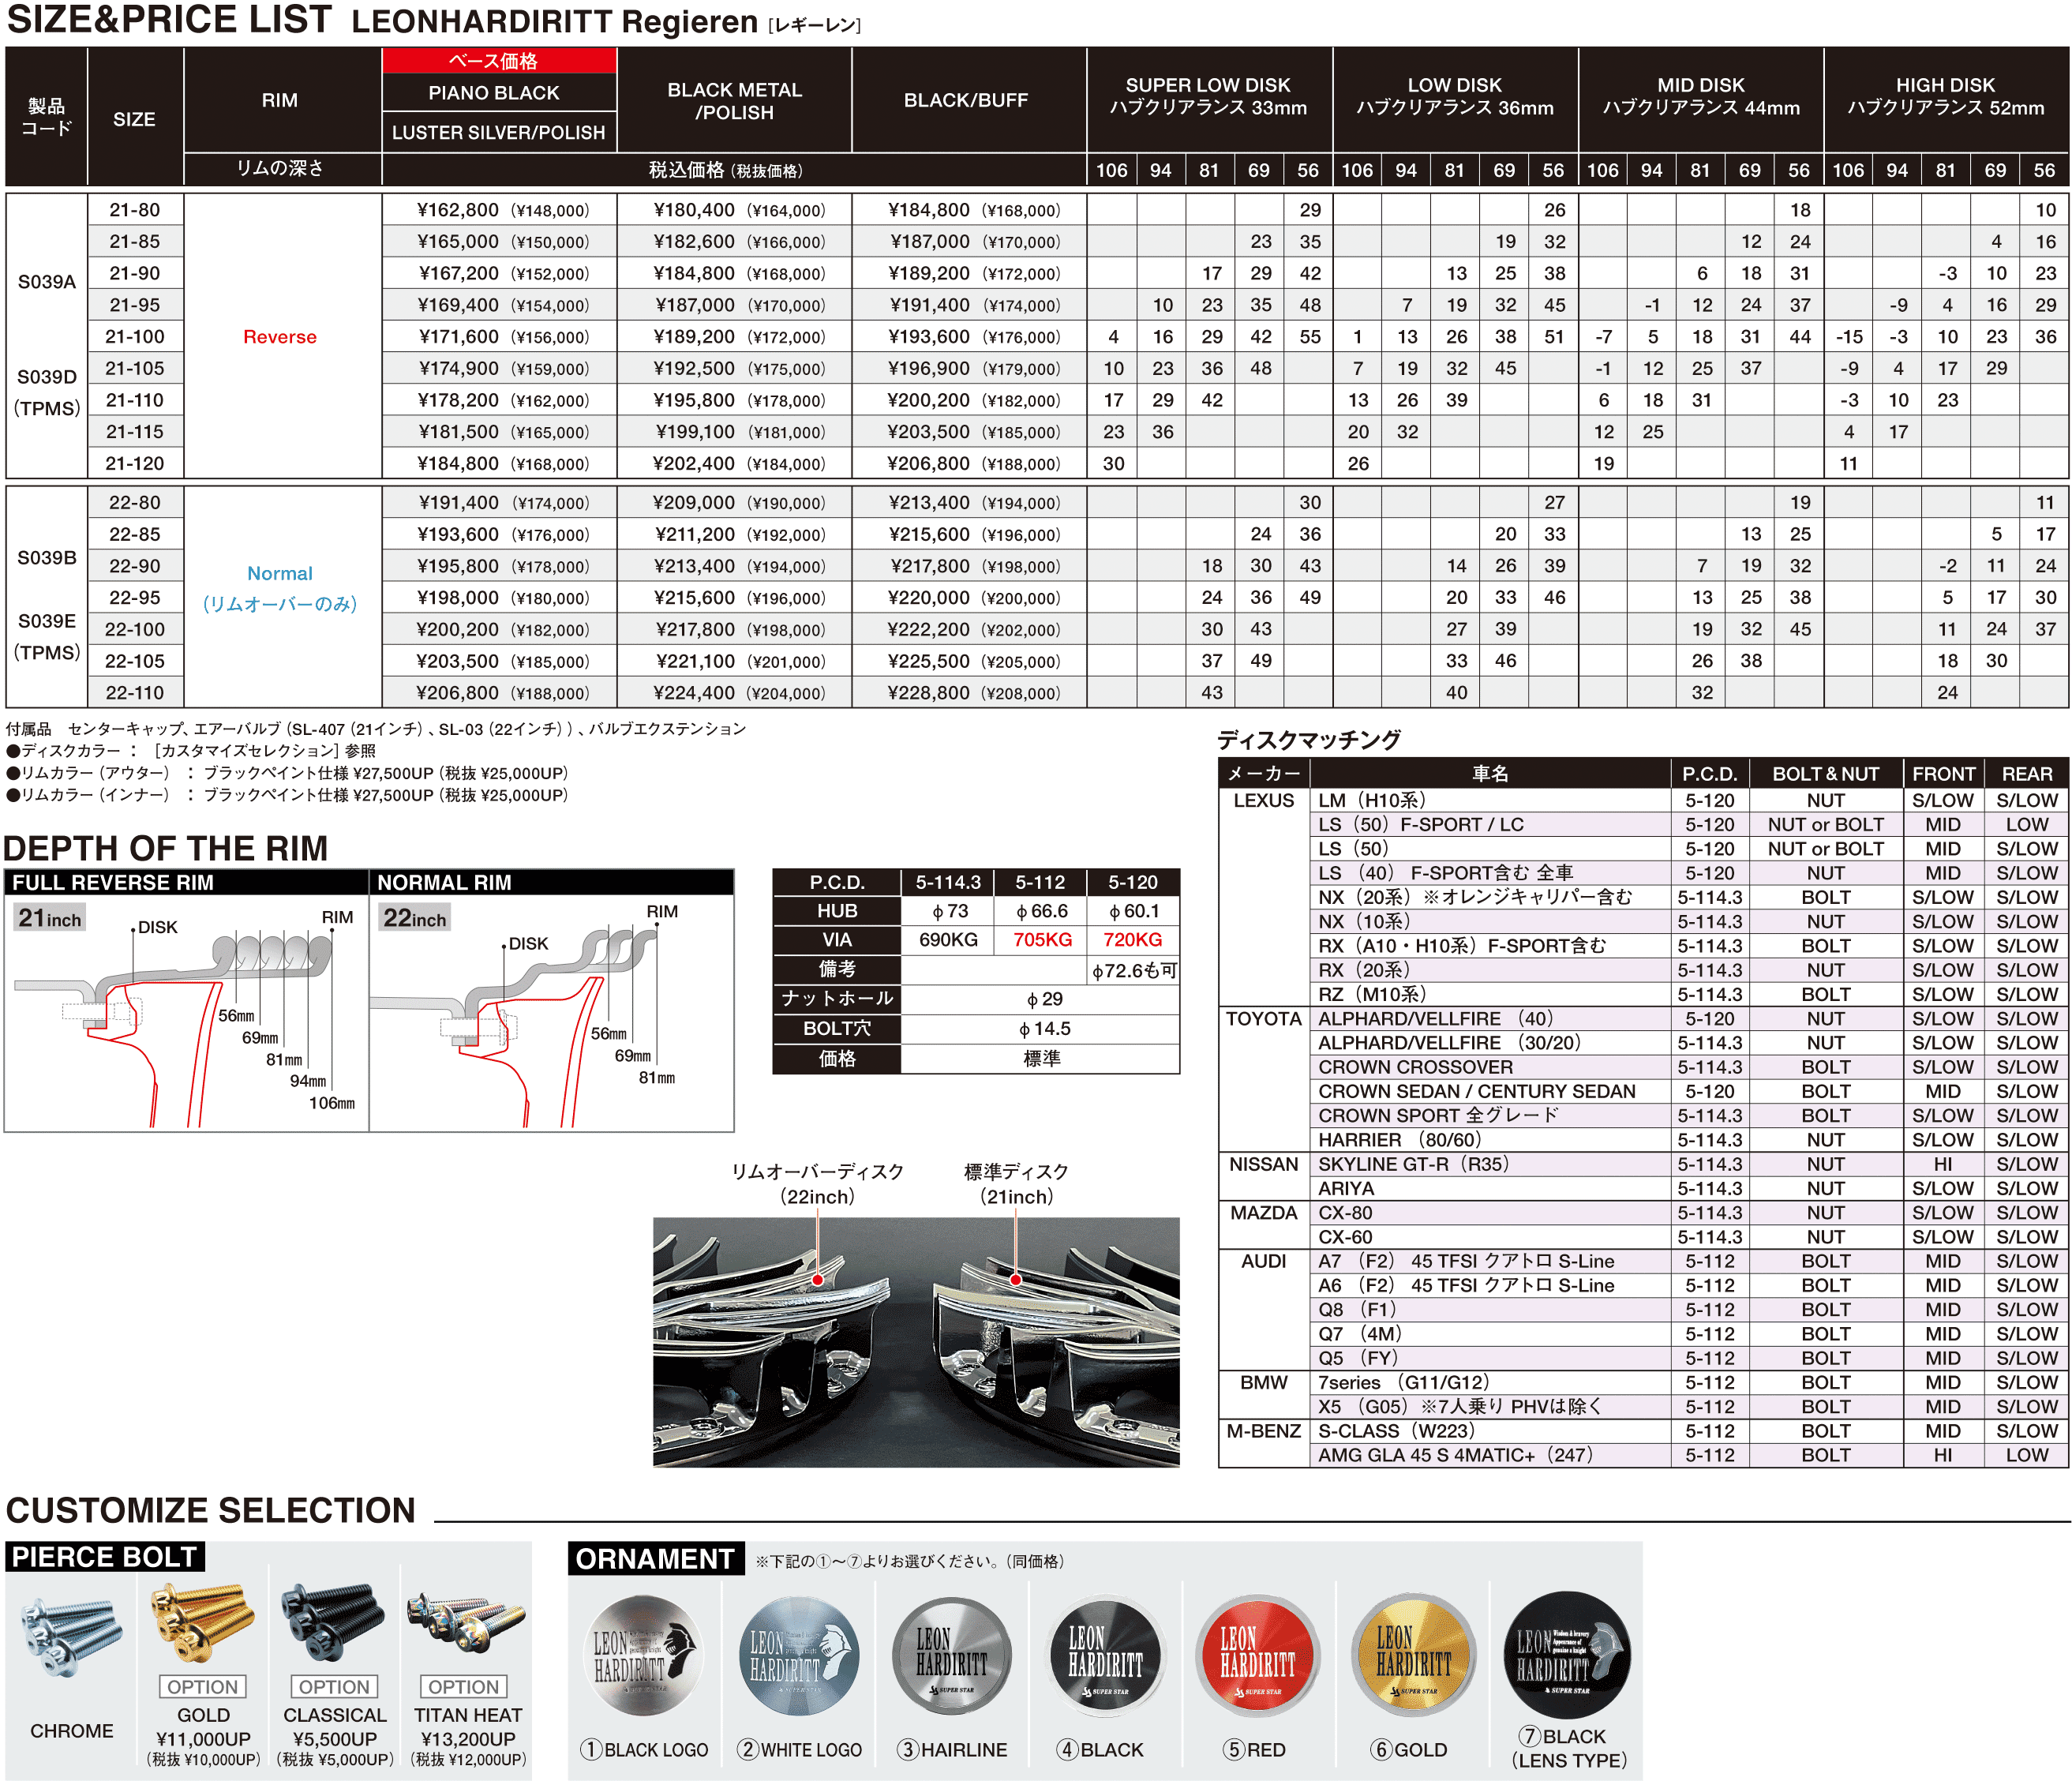Click the MID DISK 44mm header
This screenshot has height=1781, width=2072.
pos(1701,97)
